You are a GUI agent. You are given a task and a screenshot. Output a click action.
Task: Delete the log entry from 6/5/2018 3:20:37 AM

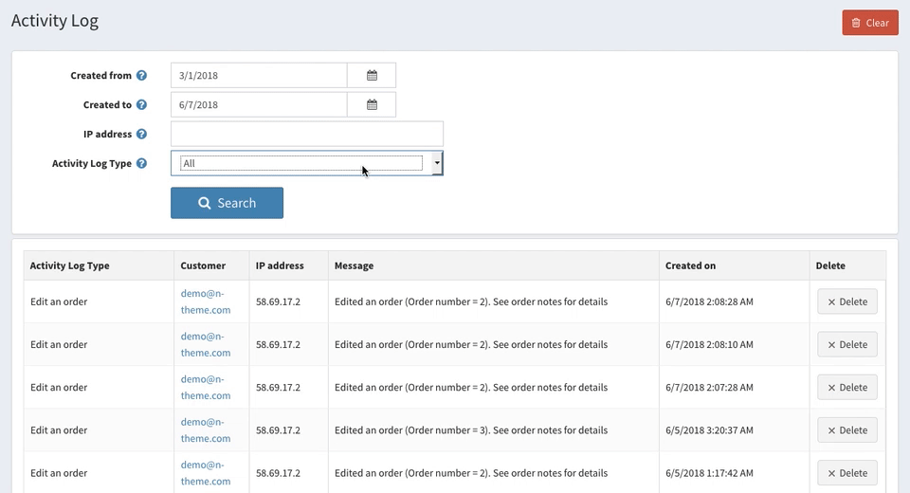847,430
